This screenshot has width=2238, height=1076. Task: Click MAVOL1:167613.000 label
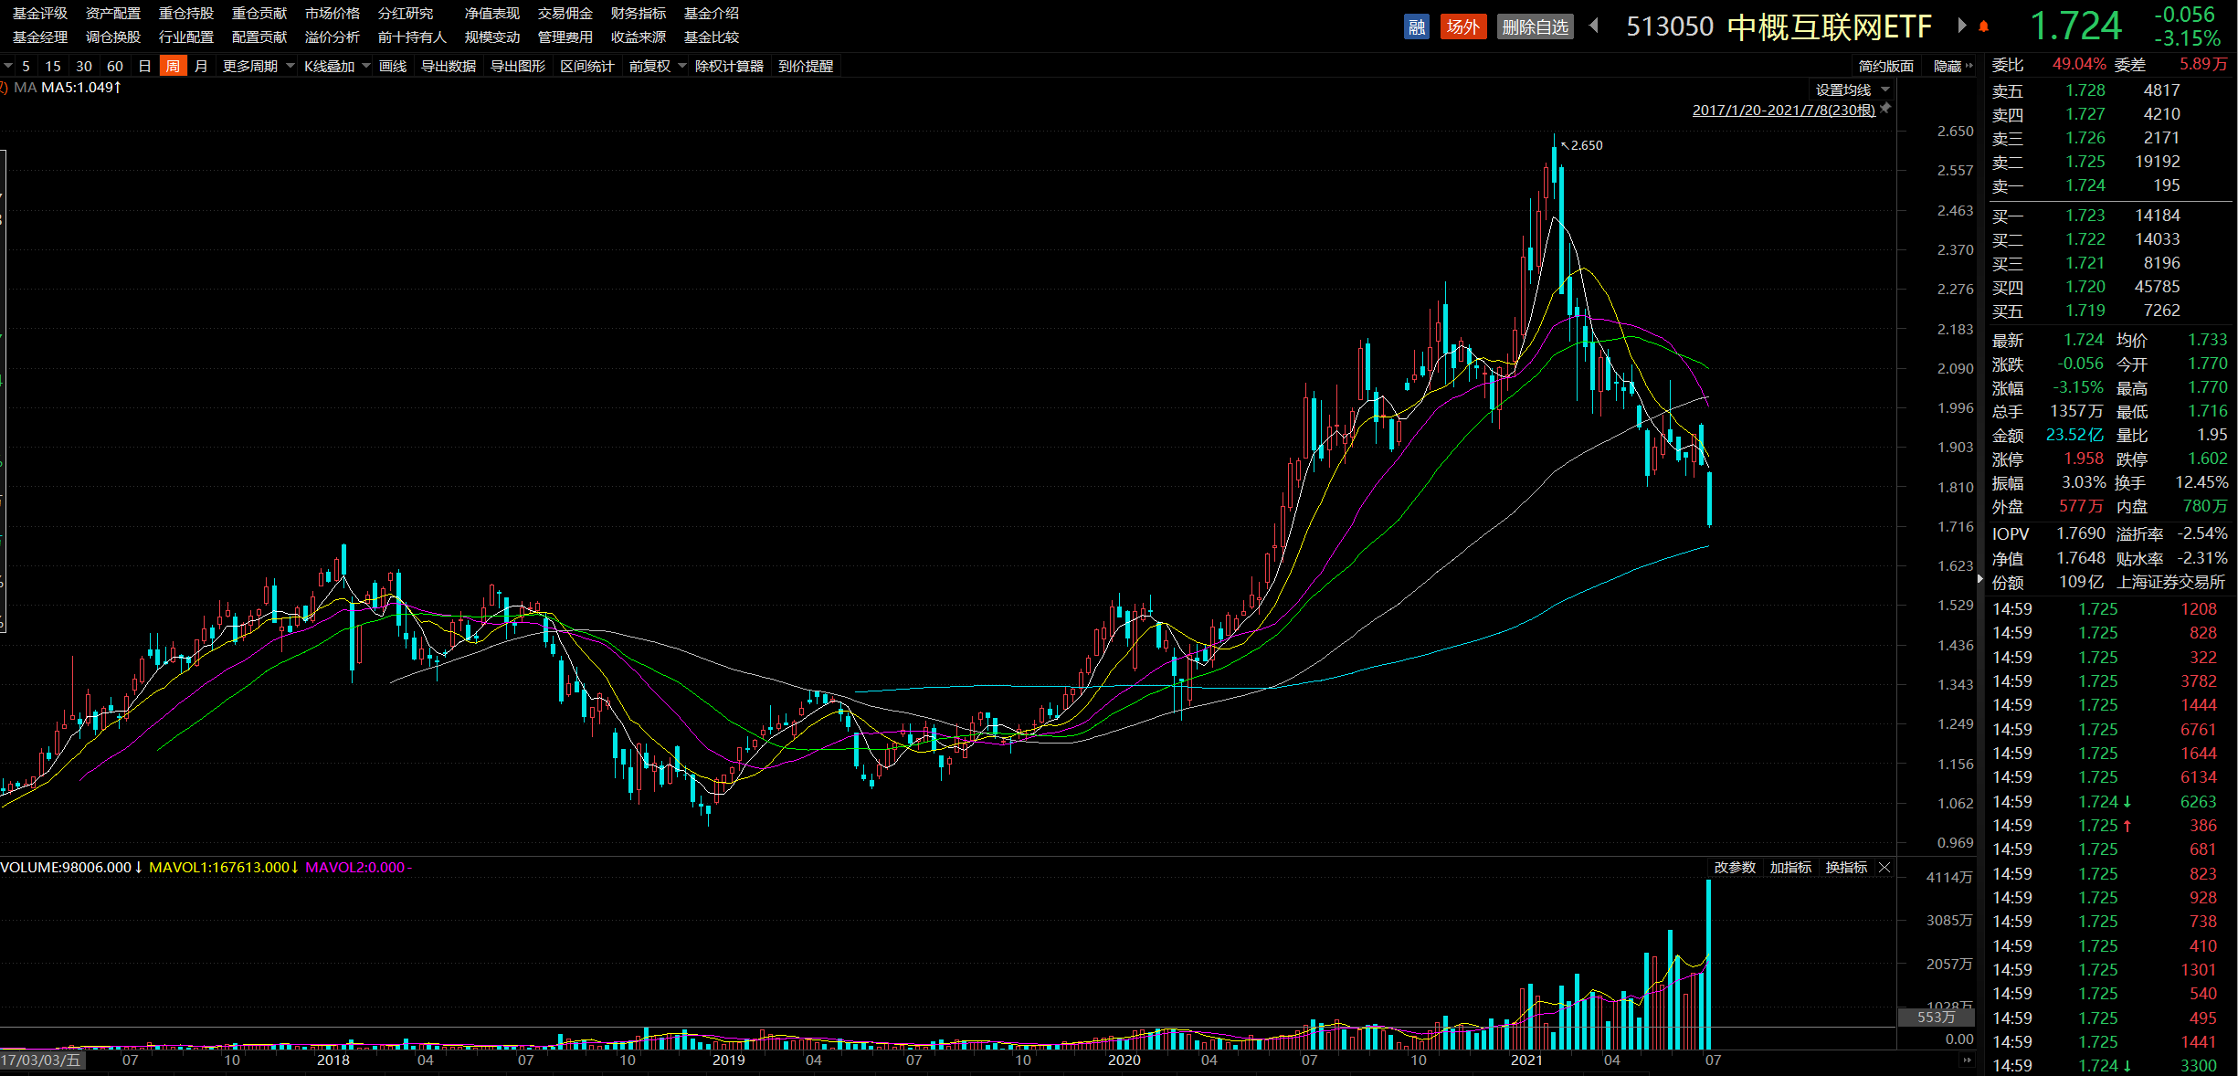[224, 867]
